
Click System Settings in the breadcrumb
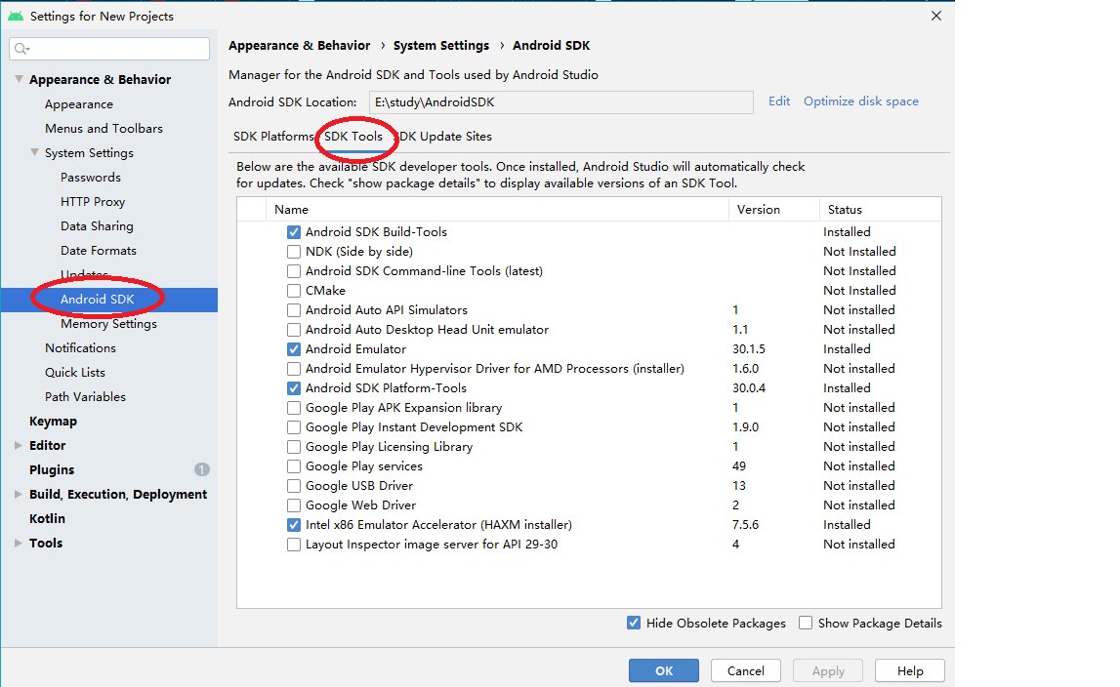(440, 46)
